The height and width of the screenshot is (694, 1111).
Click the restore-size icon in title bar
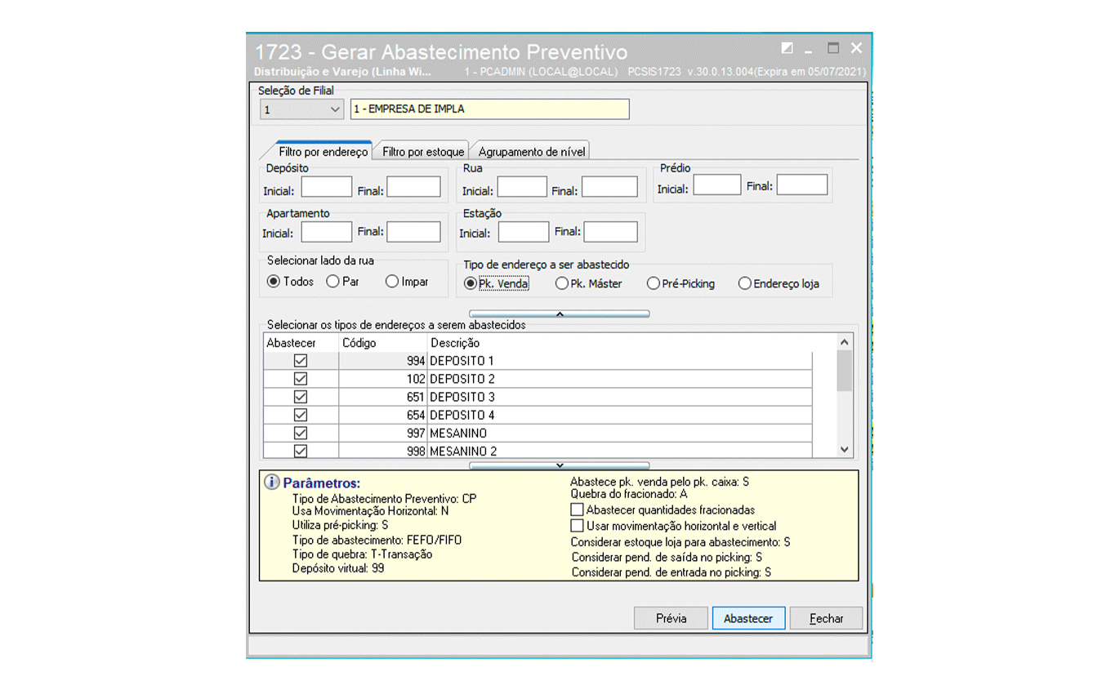coord(787,48)
